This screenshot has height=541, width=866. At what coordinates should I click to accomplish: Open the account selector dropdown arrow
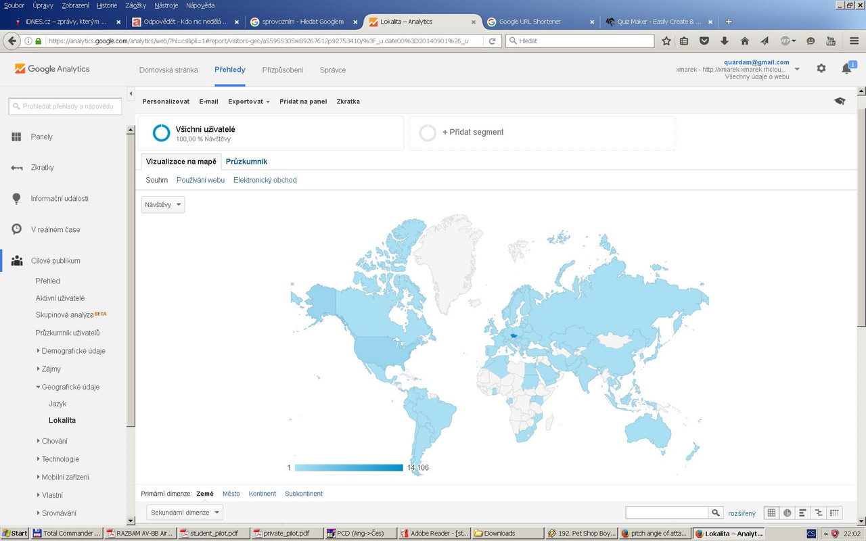click(x=797, y=69)
